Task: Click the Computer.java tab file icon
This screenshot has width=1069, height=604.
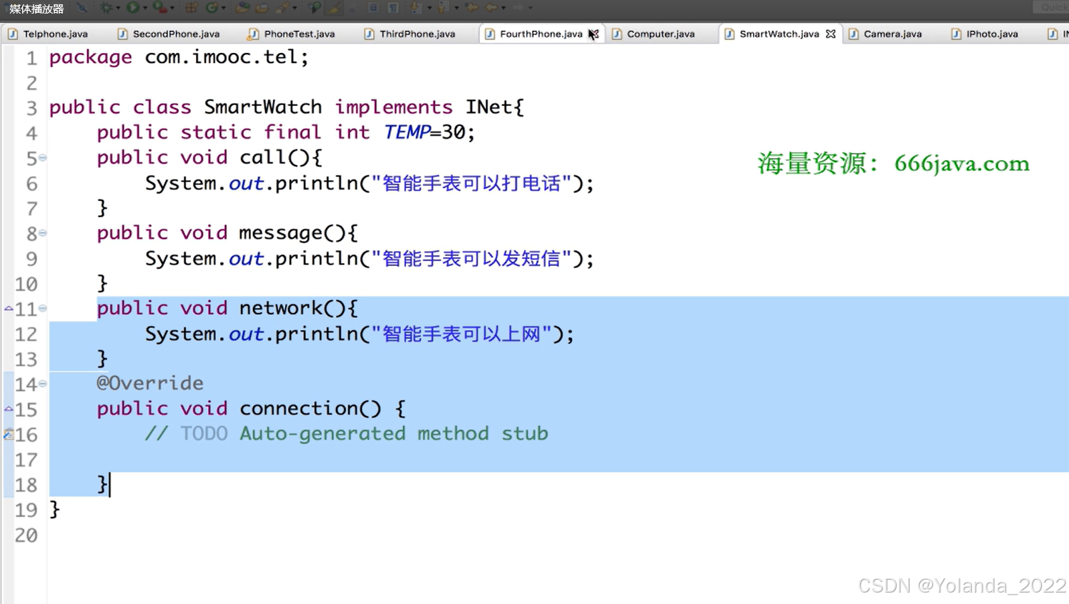Action: pos(616,34)
